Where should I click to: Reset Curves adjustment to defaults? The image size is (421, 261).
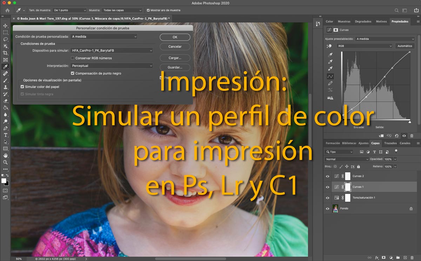pyautogui.click(x=396, y=136)
